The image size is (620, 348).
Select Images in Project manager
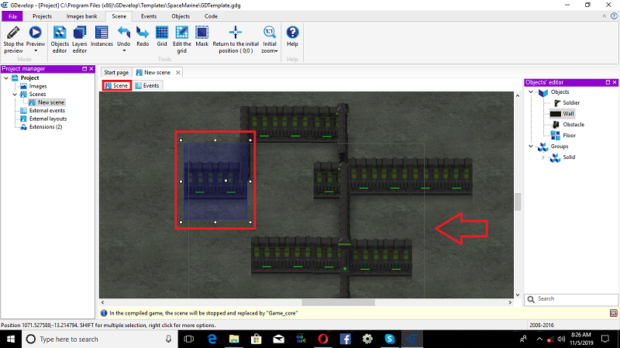[x=38, y=86]
